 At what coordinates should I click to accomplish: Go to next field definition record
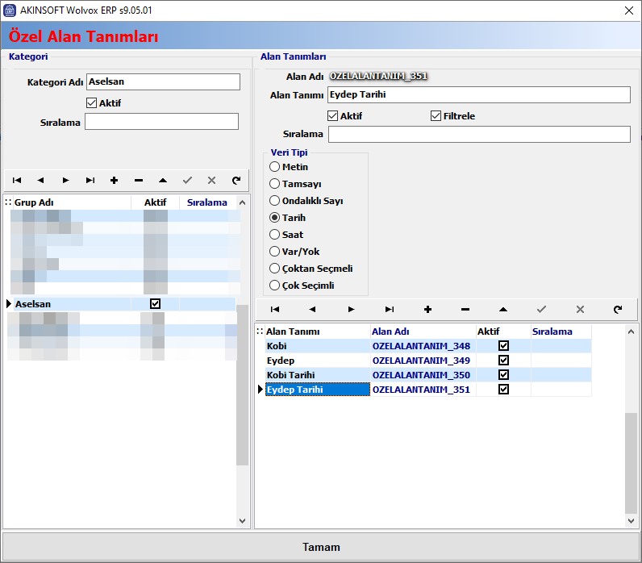351,309
